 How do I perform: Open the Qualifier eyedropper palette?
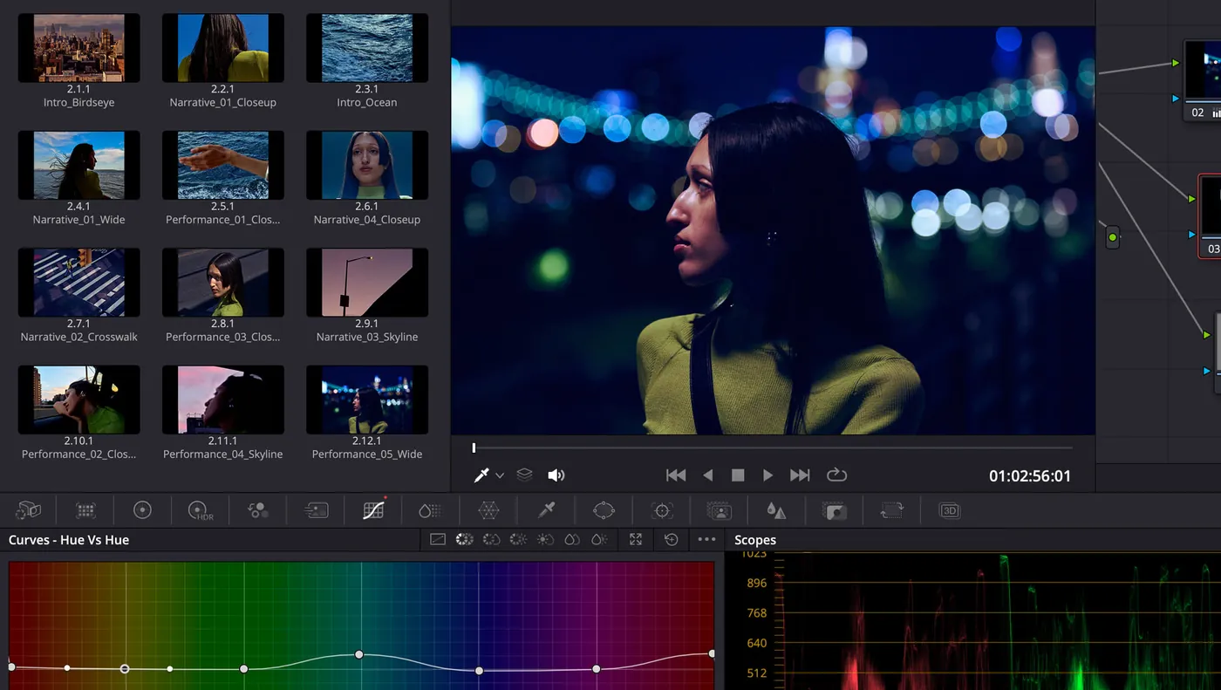click(546, 510)
